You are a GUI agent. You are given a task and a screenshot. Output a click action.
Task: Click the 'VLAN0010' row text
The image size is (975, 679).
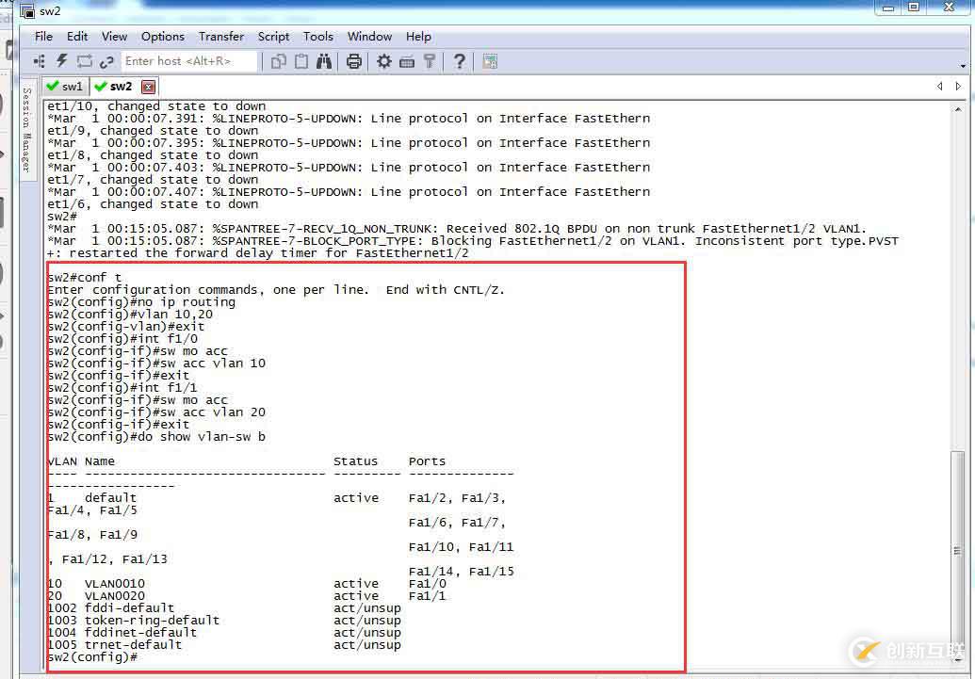115,584
